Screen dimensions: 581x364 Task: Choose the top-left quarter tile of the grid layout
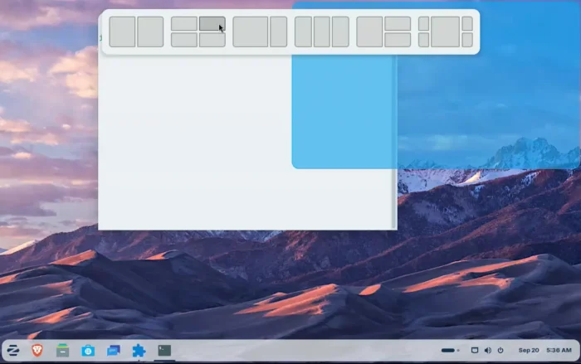pos(183,24)
